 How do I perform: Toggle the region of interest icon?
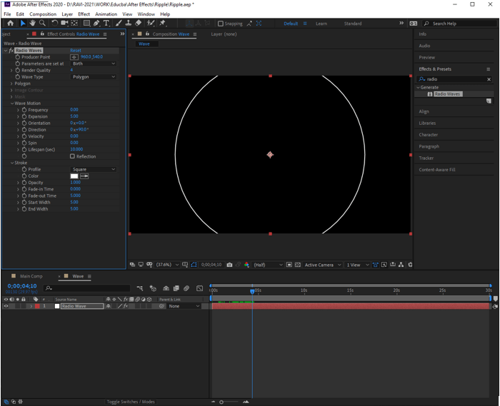pos(289,265)
